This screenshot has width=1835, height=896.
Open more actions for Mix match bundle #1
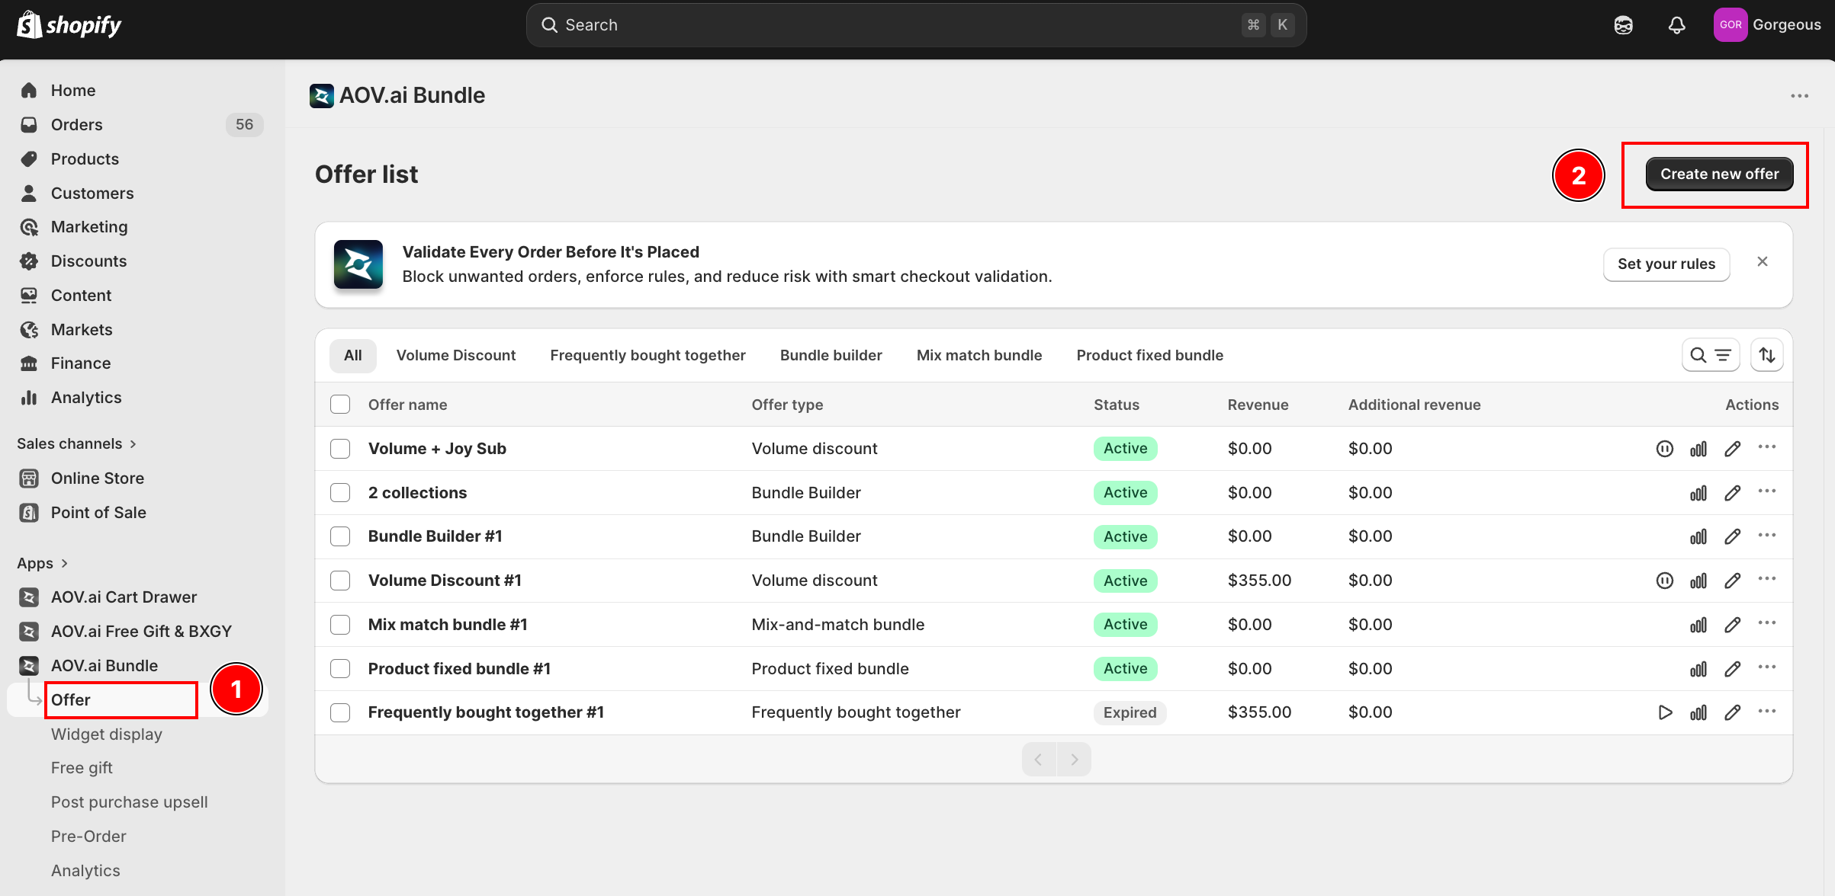click(x=1767, y=623)
